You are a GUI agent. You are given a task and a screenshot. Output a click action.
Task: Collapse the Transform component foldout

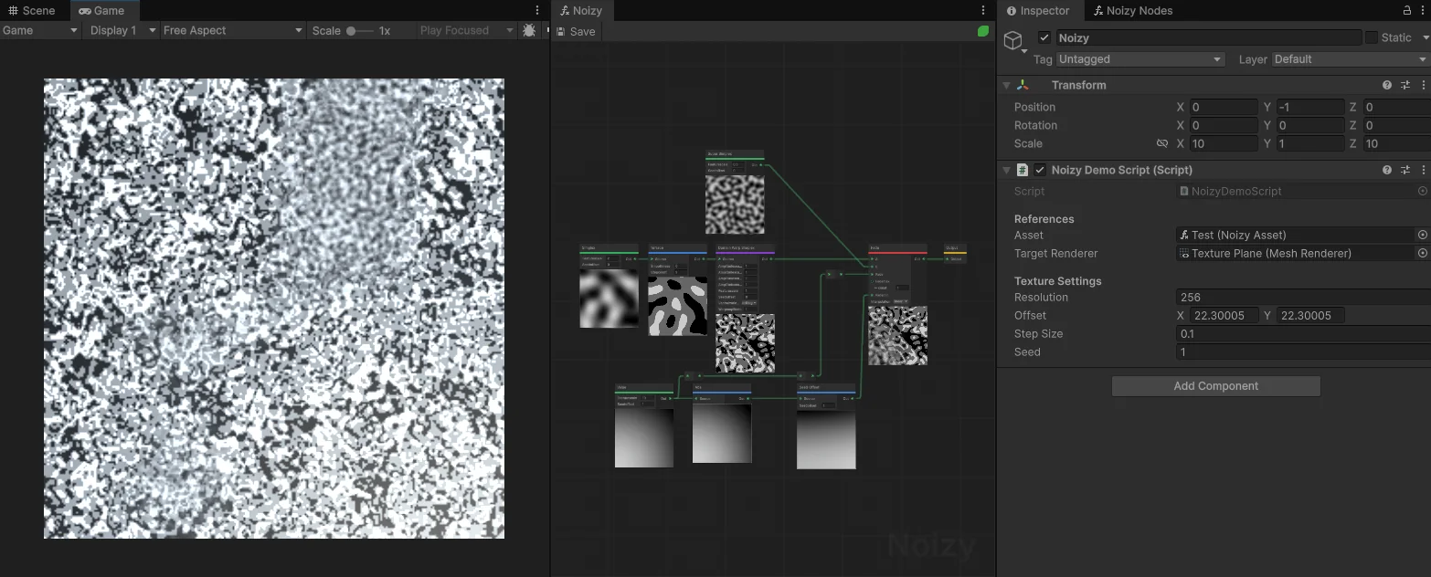[x=1007, y=85]
